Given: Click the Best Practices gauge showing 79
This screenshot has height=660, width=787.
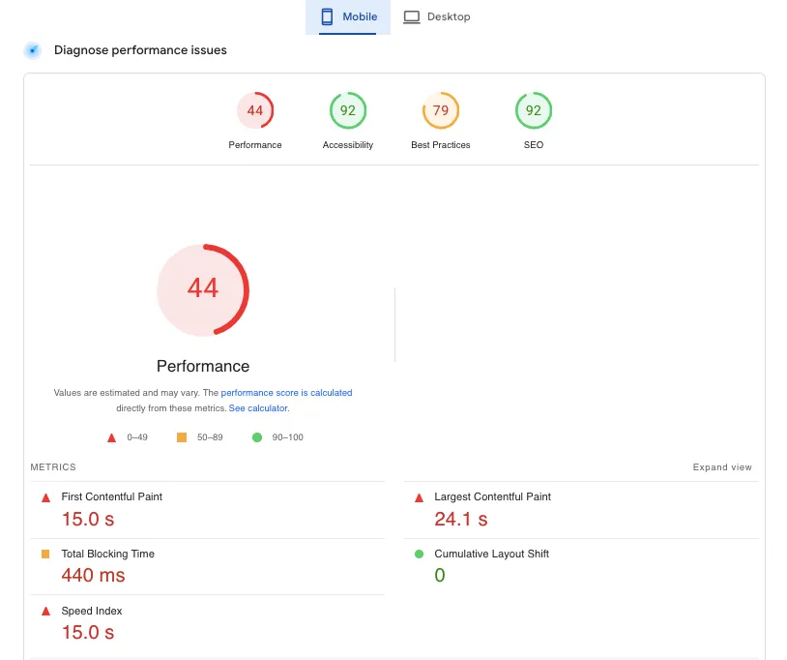Looking at the screenshot, I should (x=441, y=110).
